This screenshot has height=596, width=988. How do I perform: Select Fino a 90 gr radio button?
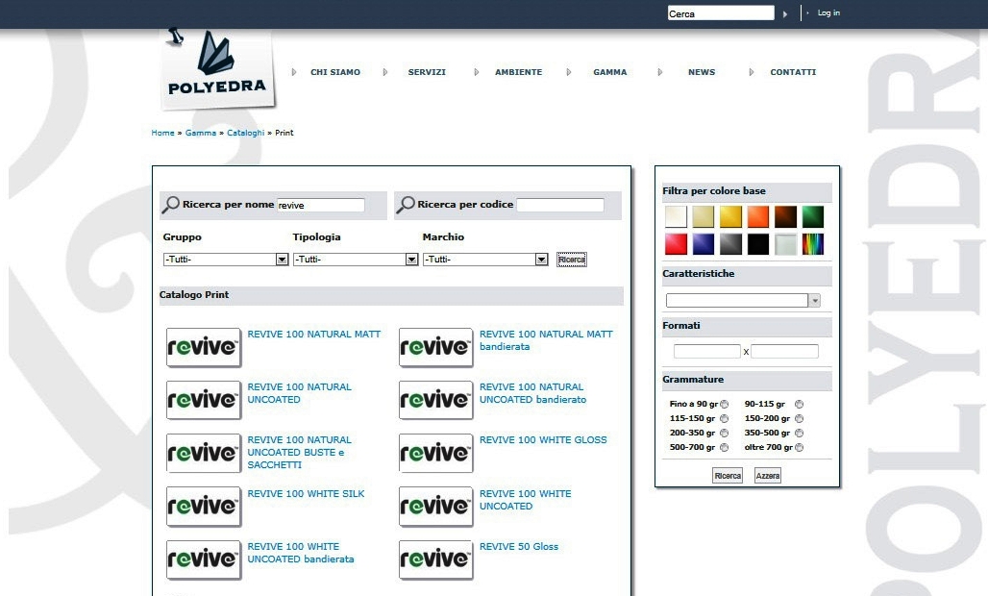click(724, 405)
